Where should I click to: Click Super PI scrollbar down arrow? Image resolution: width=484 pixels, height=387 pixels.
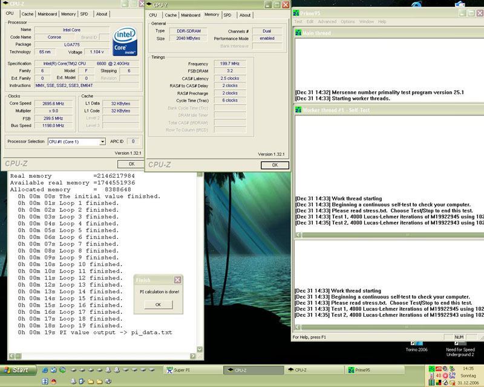[x=200, y=350]
